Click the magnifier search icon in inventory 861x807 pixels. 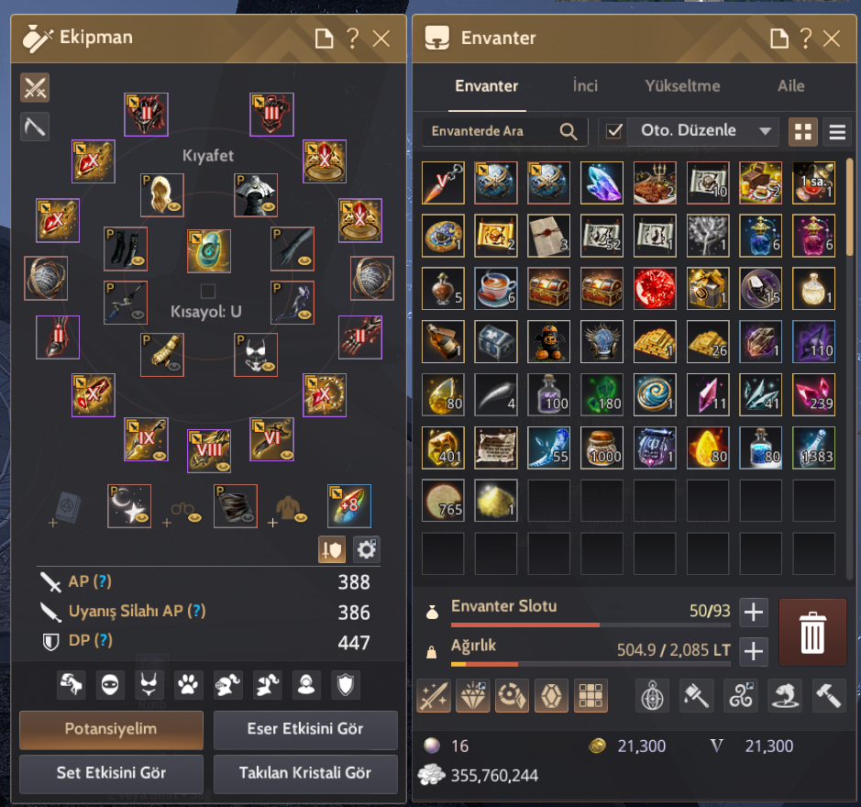(x=568, y=131)
